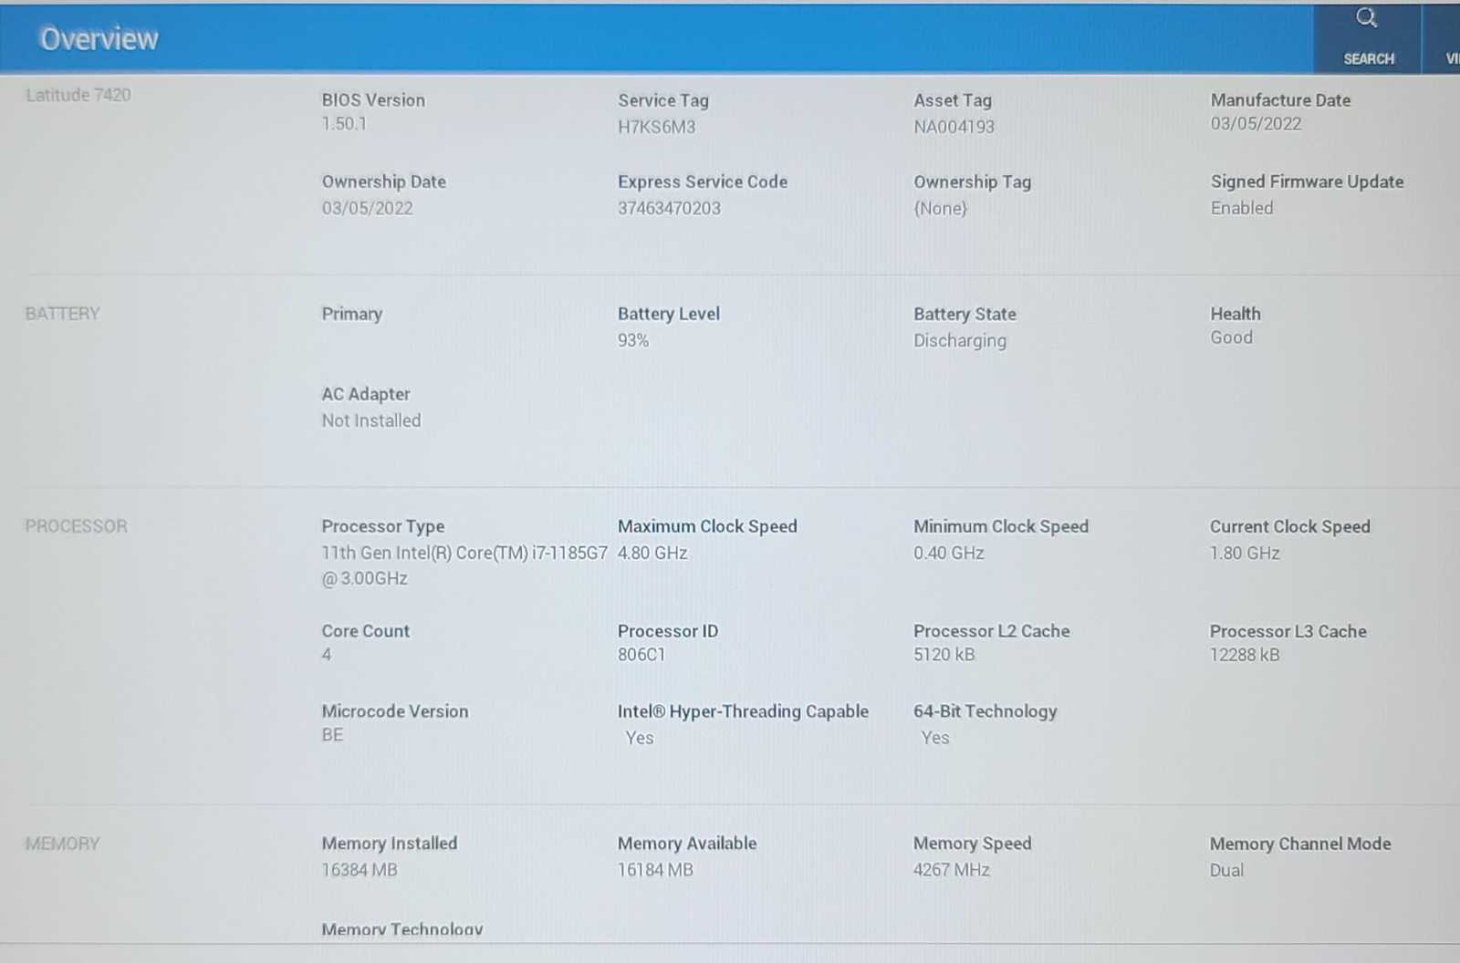Select Processor Type 11th Gen Intel text

click(464, 565)
